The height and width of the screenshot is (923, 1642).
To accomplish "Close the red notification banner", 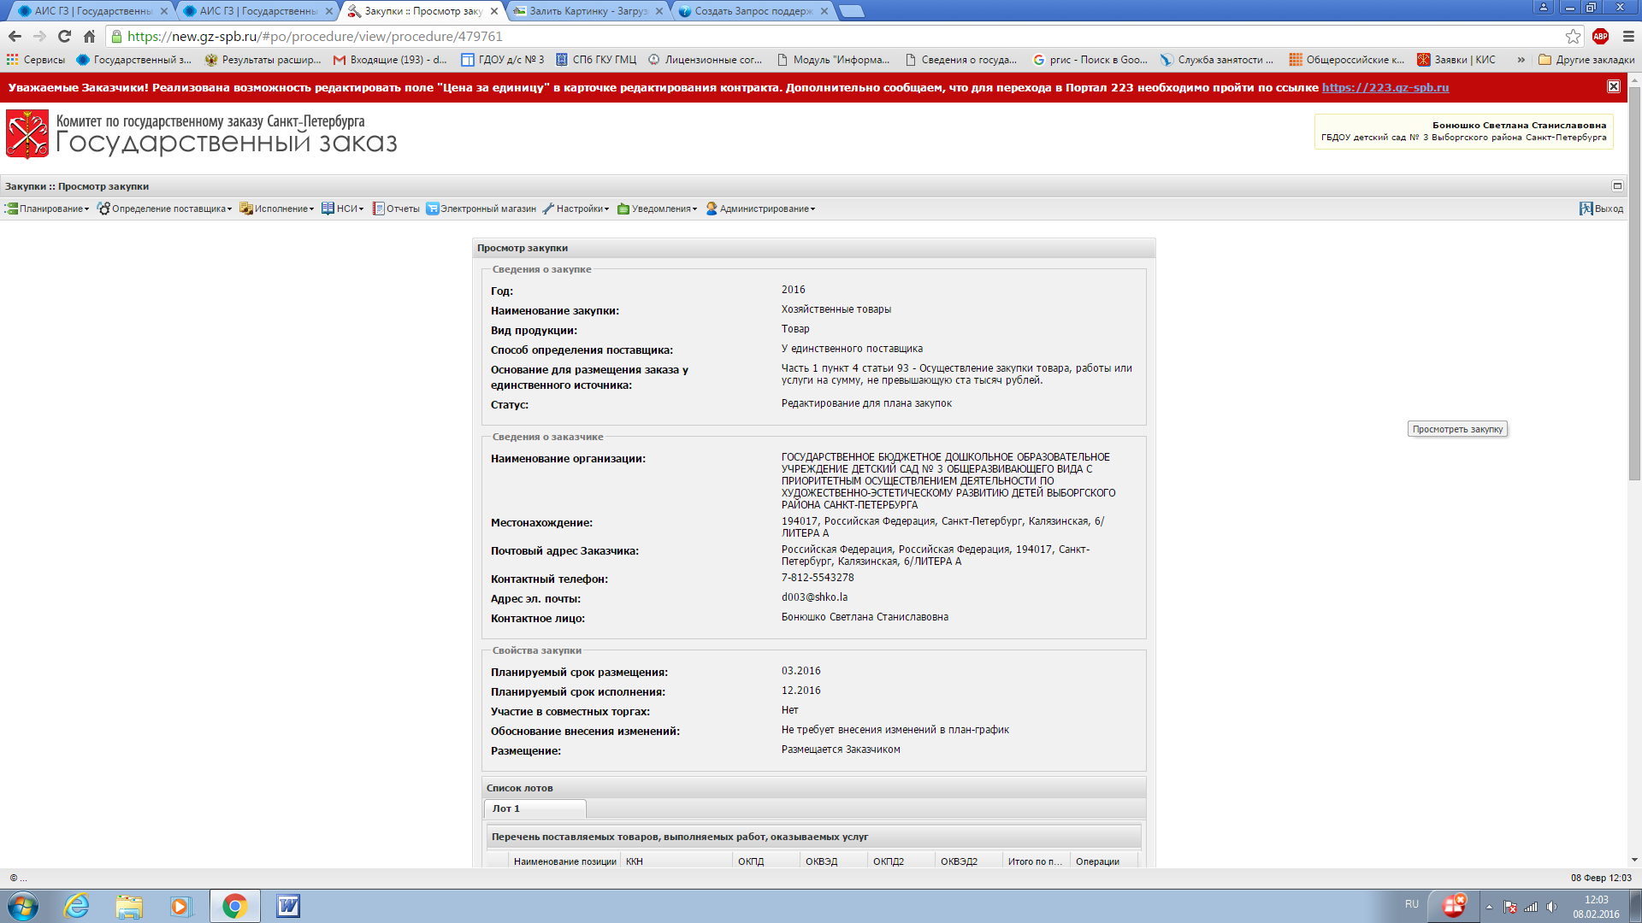I will click(x=1613, y=86).
